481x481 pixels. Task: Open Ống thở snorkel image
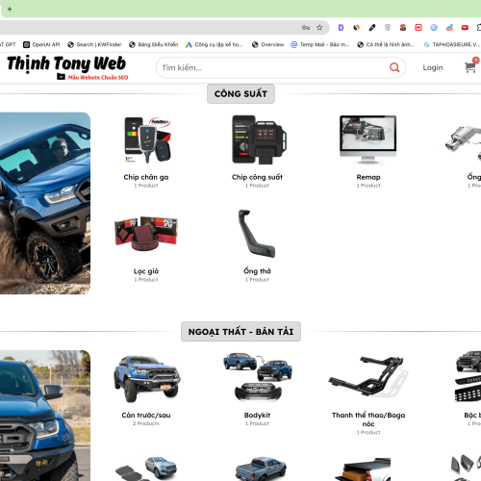click(x=257, y=234)
